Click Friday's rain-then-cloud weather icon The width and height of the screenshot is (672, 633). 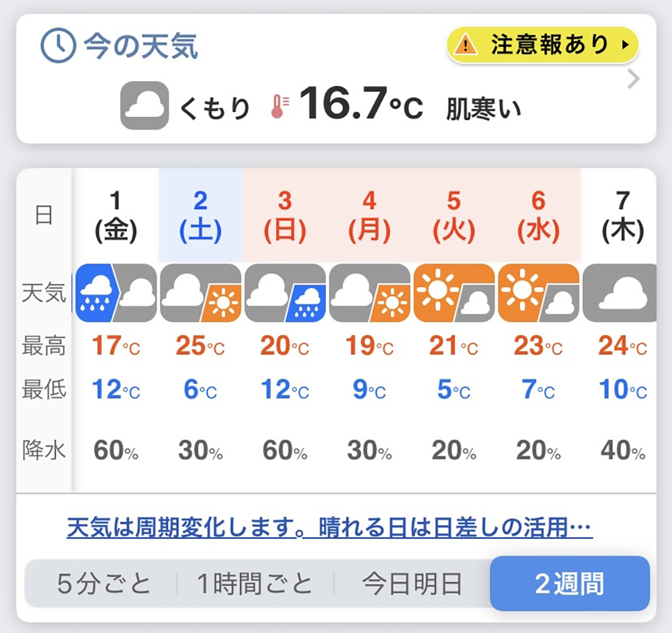pos(116,292)
